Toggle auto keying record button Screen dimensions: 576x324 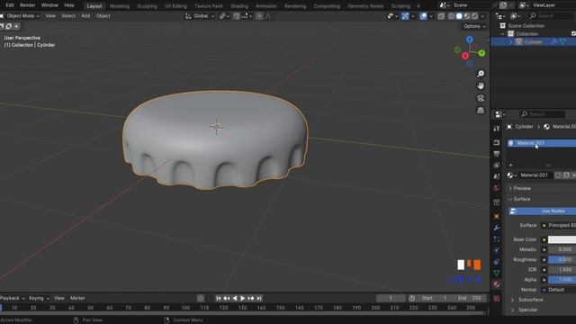click(x=201, y=298)
